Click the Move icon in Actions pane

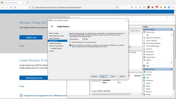[144, 86]
